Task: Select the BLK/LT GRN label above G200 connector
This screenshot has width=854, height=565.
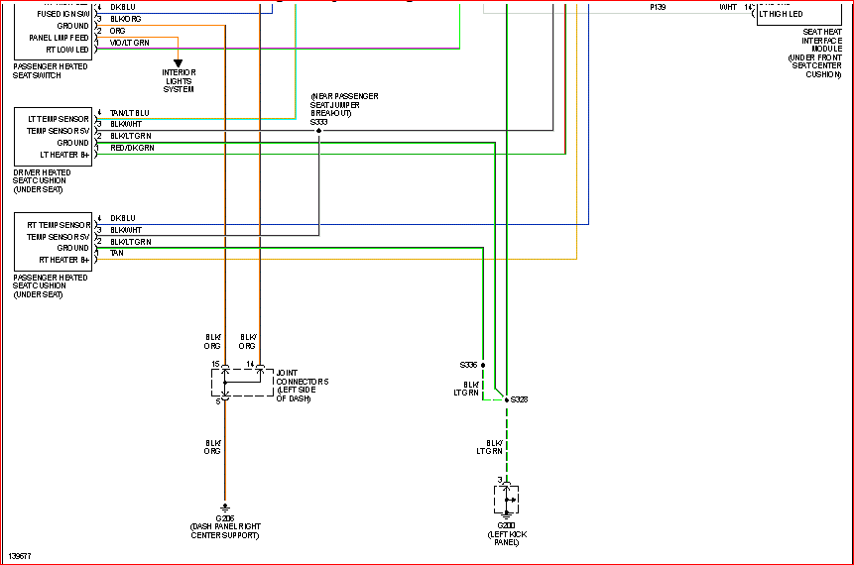Action: tap(490, 447)
